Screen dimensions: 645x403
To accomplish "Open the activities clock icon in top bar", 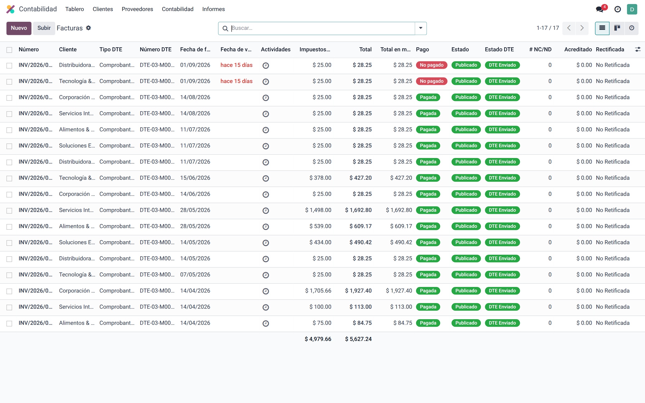I will tap(618, 9).
